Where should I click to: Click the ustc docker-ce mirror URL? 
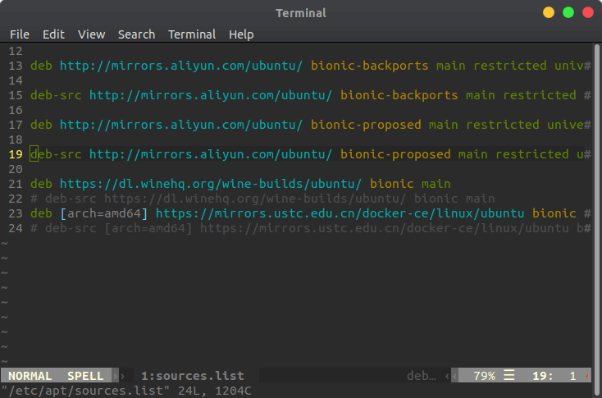[340, 213]
